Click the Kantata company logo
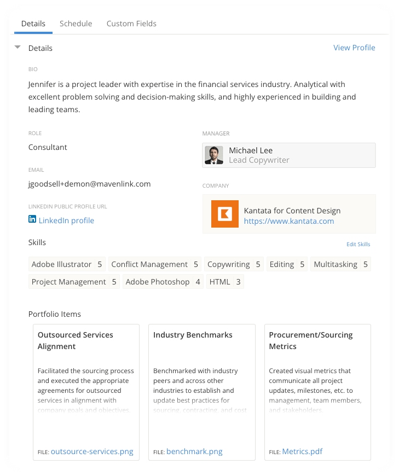Image resolution: width=399 pixels, height=476 pixels. point(223,214)
